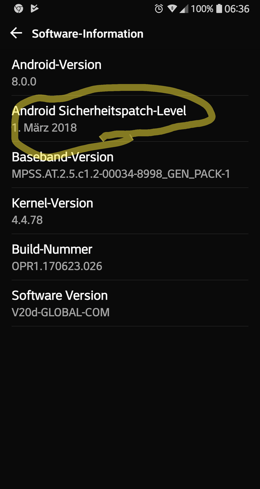Tap the Software-Information page title
This screenshot has width=260, height=489.
pyautogui.click(x=87, y=34)
